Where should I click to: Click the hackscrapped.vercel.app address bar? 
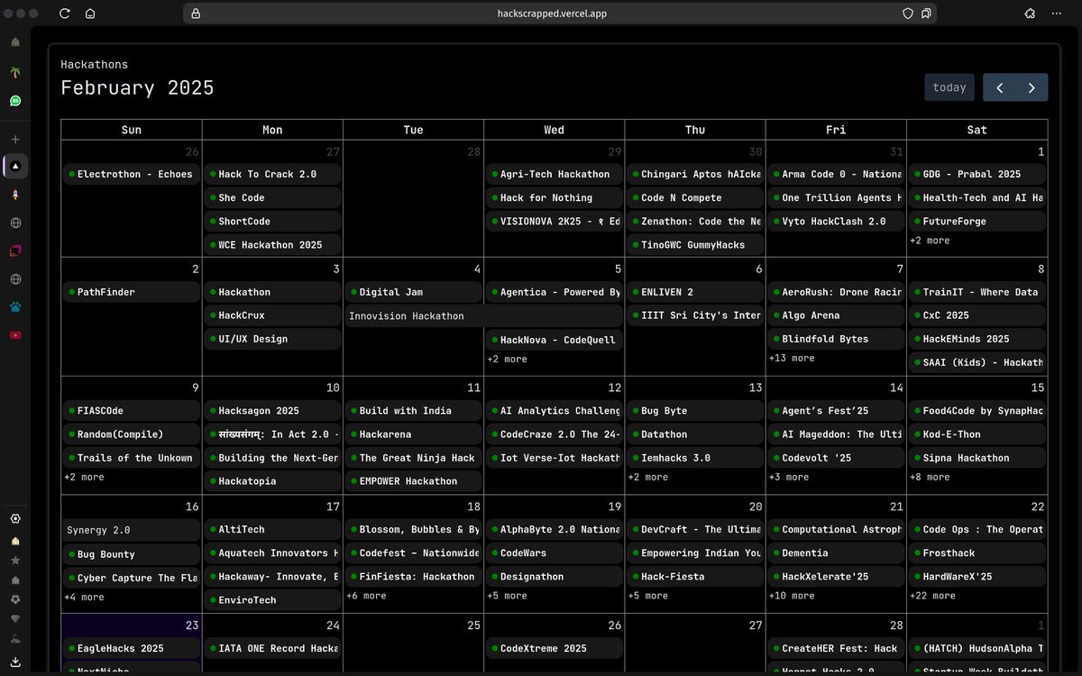(x=560, y=14)
